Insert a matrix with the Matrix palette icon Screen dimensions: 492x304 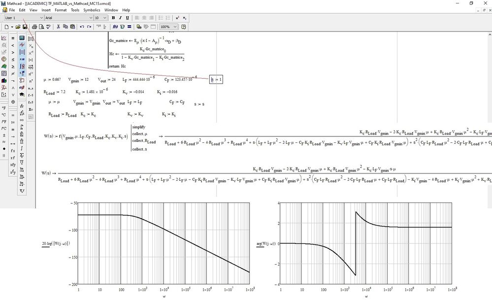coord(31,38)
